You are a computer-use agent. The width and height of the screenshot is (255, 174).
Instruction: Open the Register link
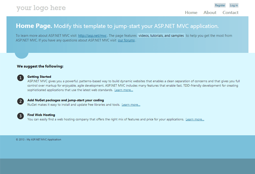[220, 6]
